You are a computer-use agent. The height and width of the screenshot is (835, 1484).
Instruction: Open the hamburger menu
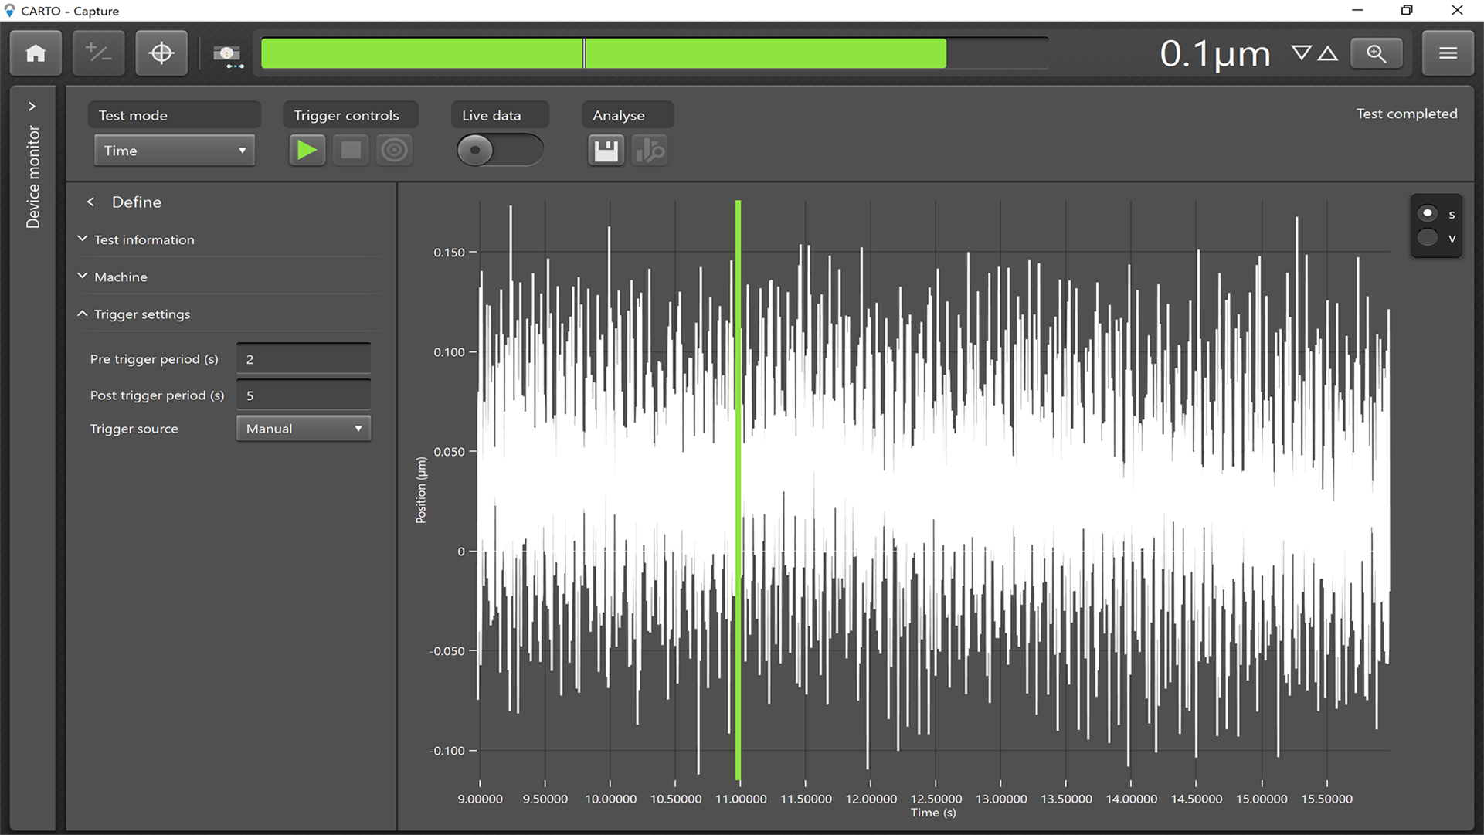1448,53
